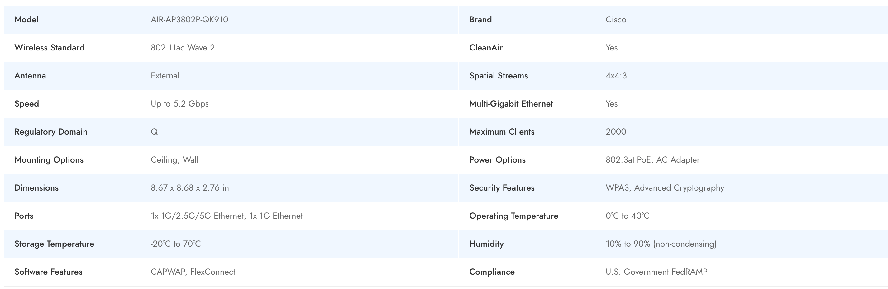Screen dimensions: 888x289
Task: Click the Up to 5.2 Gbps value
Action: coord(179,104)
